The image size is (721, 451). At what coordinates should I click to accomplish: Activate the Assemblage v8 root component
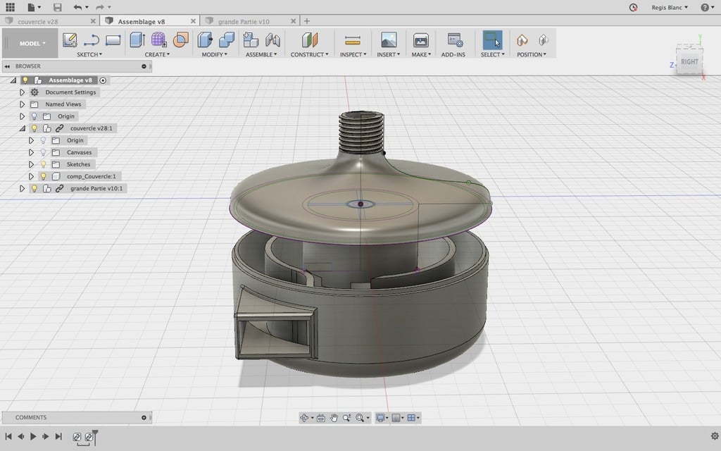[103, 80]
